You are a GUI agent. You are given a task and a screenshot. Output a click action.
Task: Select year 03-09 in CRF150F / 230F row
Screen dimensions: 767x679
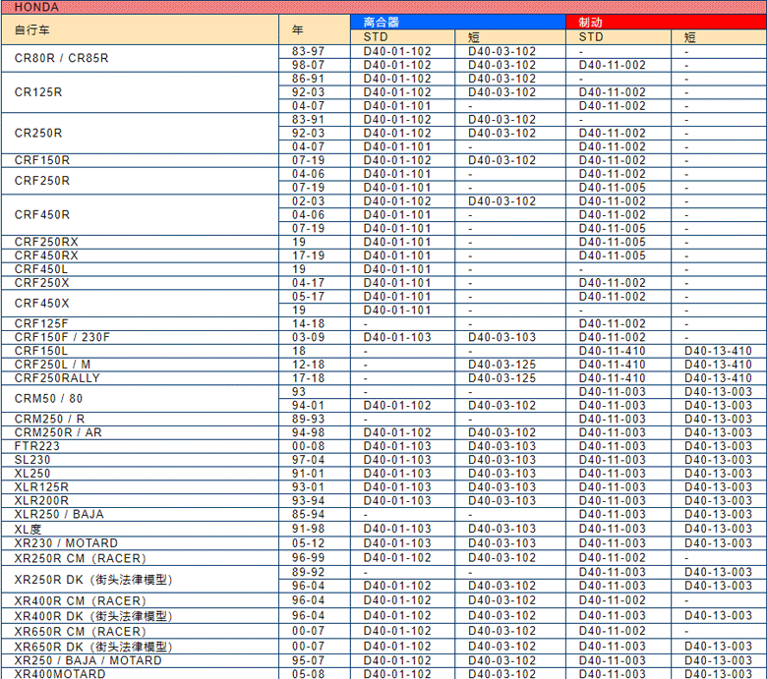(x=308, y=337)
